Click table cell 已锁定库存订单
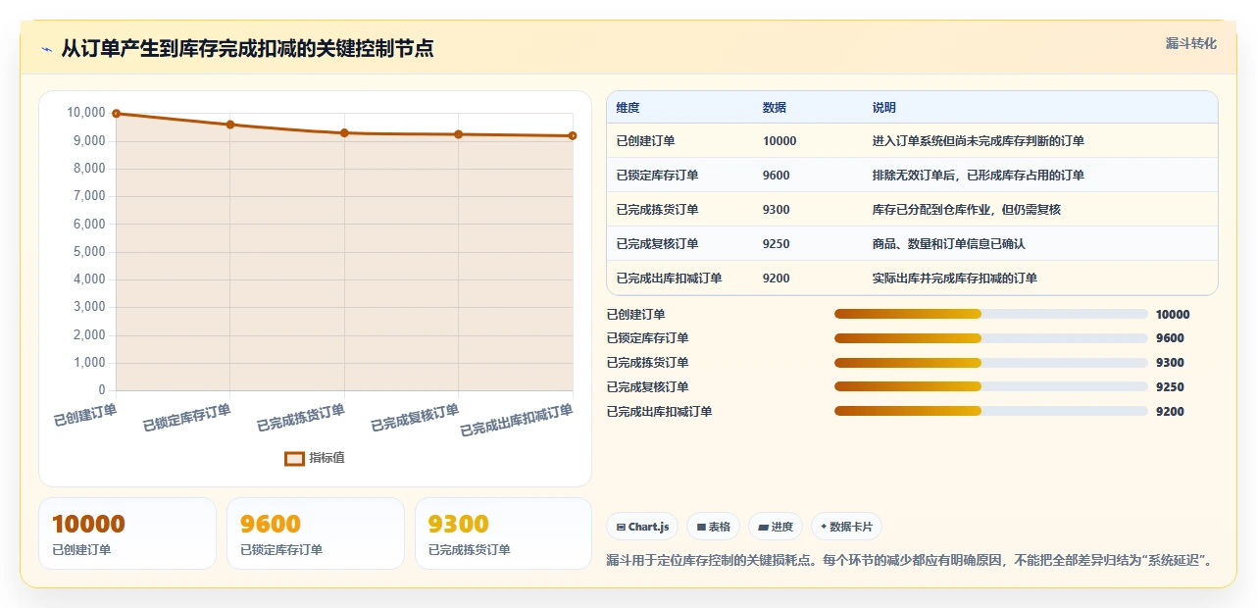The width and height of the screenshot is (1257, 608). pos(657,176)
